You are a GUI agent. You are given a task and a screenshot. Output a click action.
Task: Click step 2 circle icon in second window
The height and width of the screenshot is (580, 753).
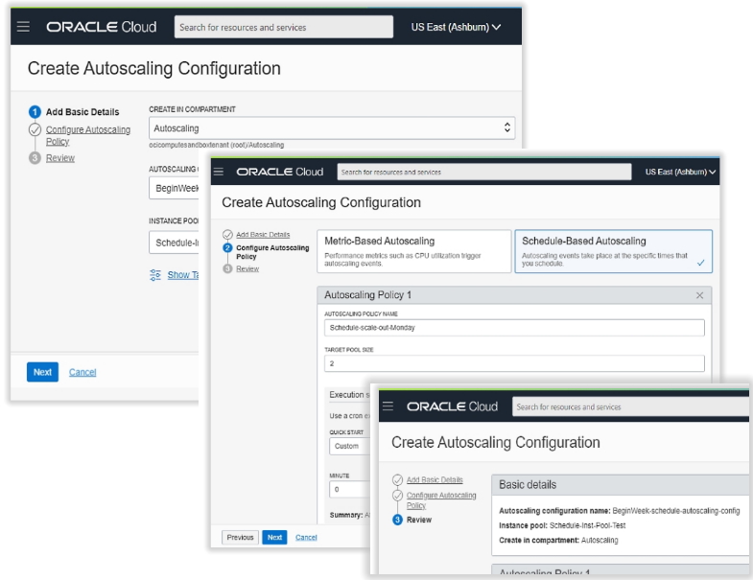227,247
